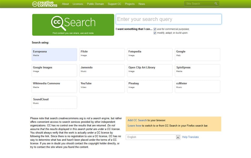251x158 pixels.
Task: Uncheck "modify, adapt, or build upon"
Action: point(155,33)
